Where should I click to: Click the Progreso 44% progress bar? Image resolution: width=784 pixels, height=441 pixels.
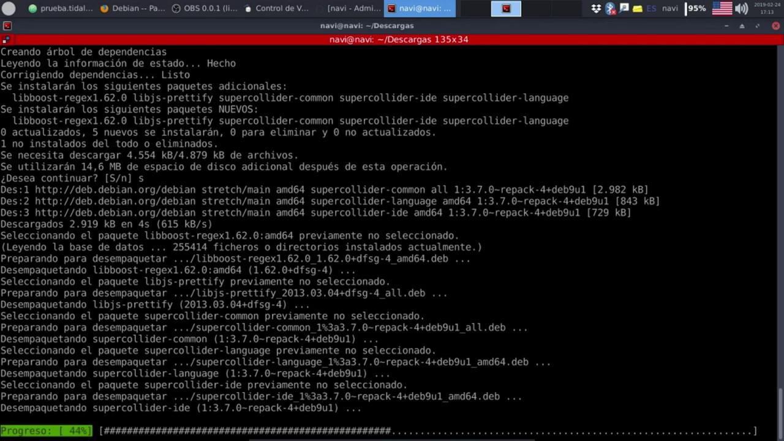tap(46, 431)
